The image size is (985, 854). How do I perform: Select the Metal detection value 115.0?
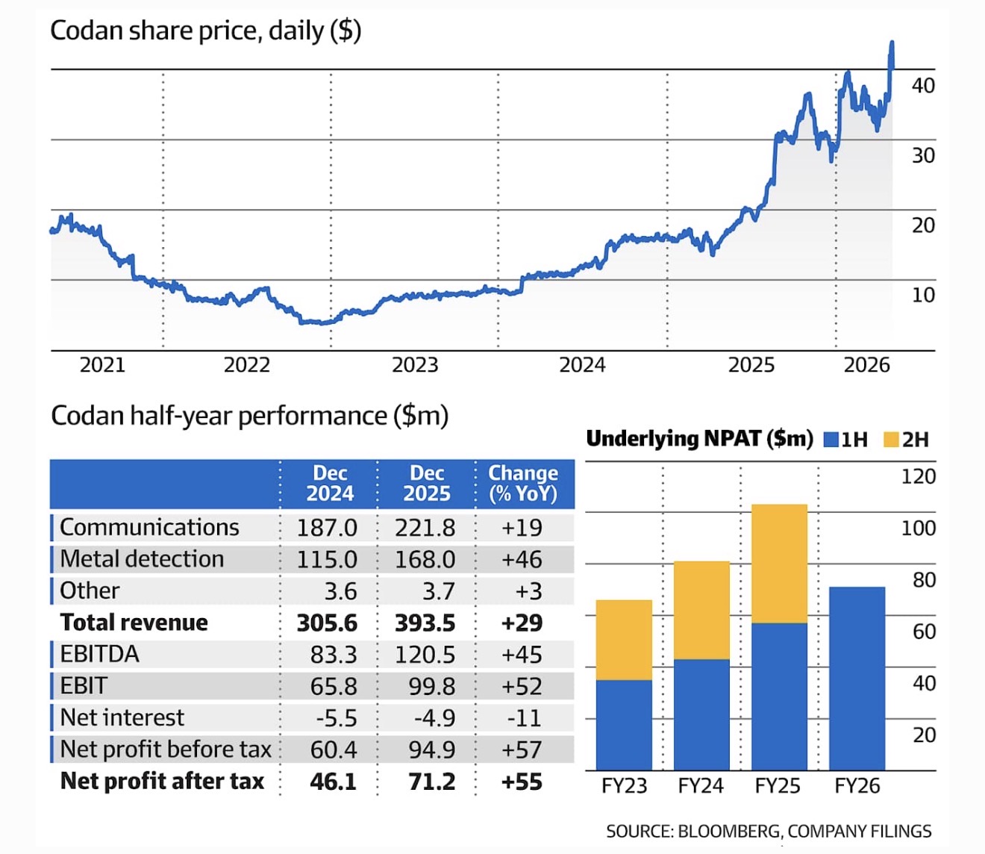point(327,560)
